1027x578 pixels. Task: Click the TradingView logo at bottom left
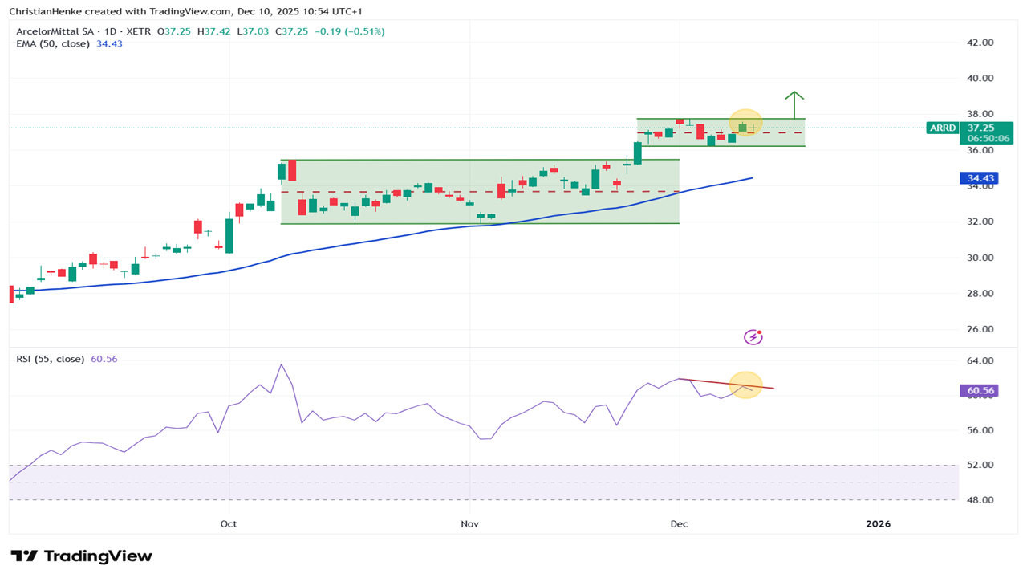pos(81,556)
